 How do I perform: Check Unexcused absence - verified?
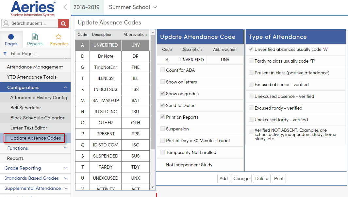(251, 96)
